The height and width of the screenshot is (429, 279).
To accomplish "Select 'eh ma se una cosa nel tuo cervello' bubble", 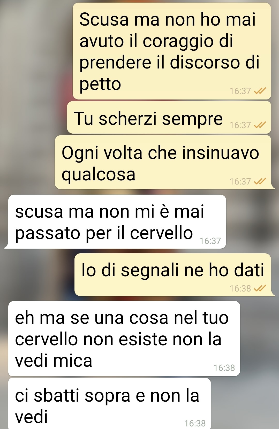I will [124, 338].
